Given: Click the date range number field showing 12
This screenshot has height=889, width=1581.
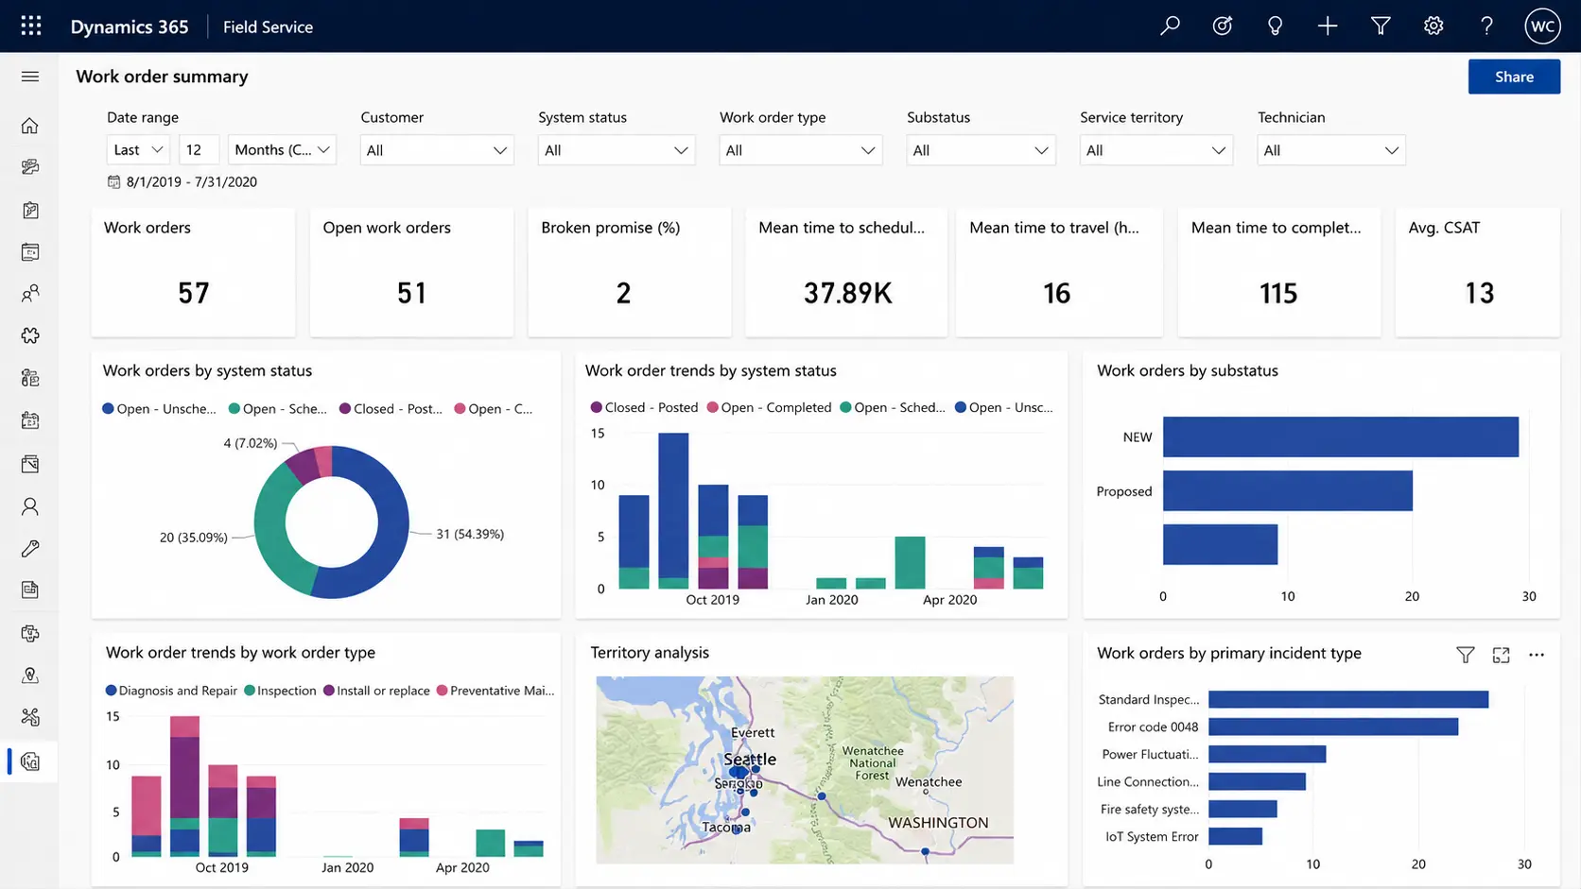Looking at the screenshot, I should click(199, 150).
